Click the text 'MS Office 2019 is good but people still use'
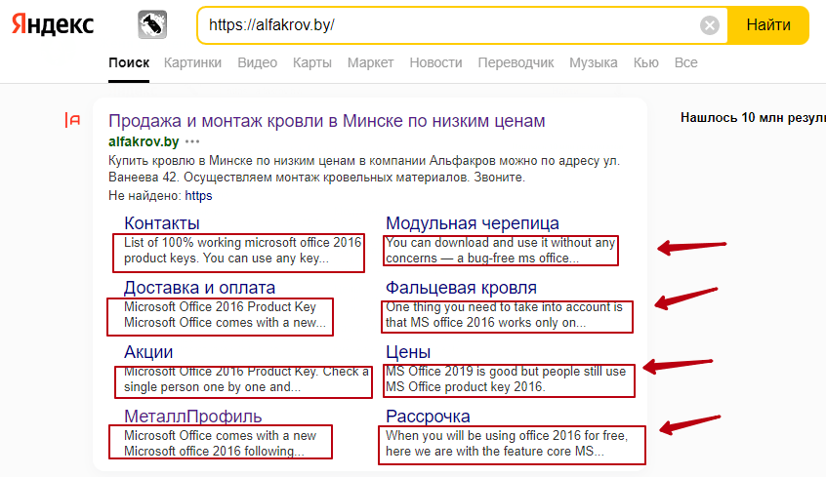Screen dimensions: 826x477 [x=506, y=372]
